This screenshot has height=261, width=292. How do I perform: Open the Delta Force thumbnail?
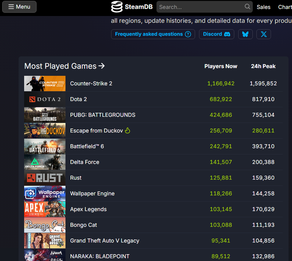click(45, 162)
